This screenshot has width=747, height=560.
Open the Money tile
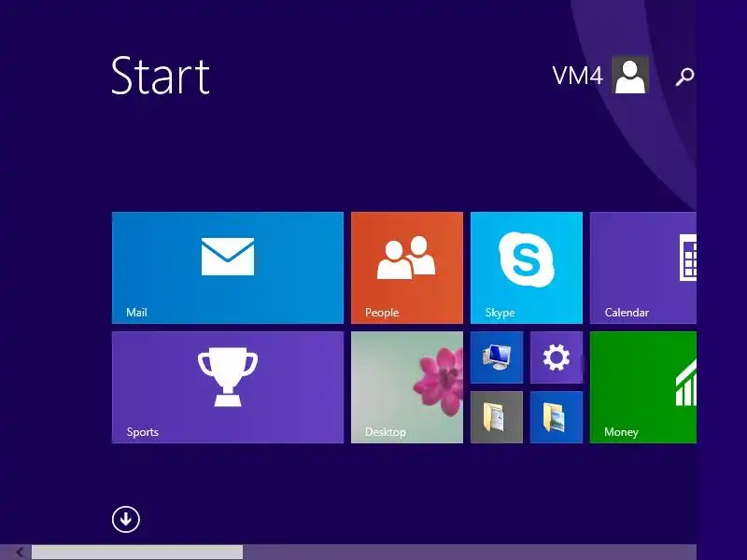[643, 387]
